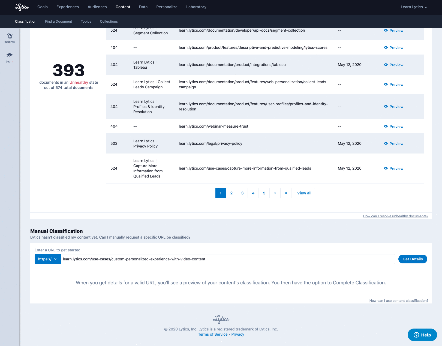Open 'How can I resolve unhealthy documents?' link
The image size is (442, 346).
(x=396, y=216)
